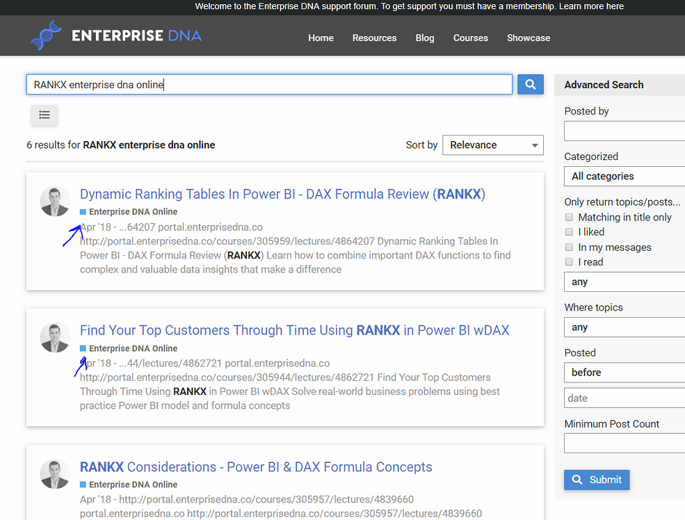Click the third result's author avatar
Image resolution: width=685 pixels, height=520 pixels.
coord(55,475)
